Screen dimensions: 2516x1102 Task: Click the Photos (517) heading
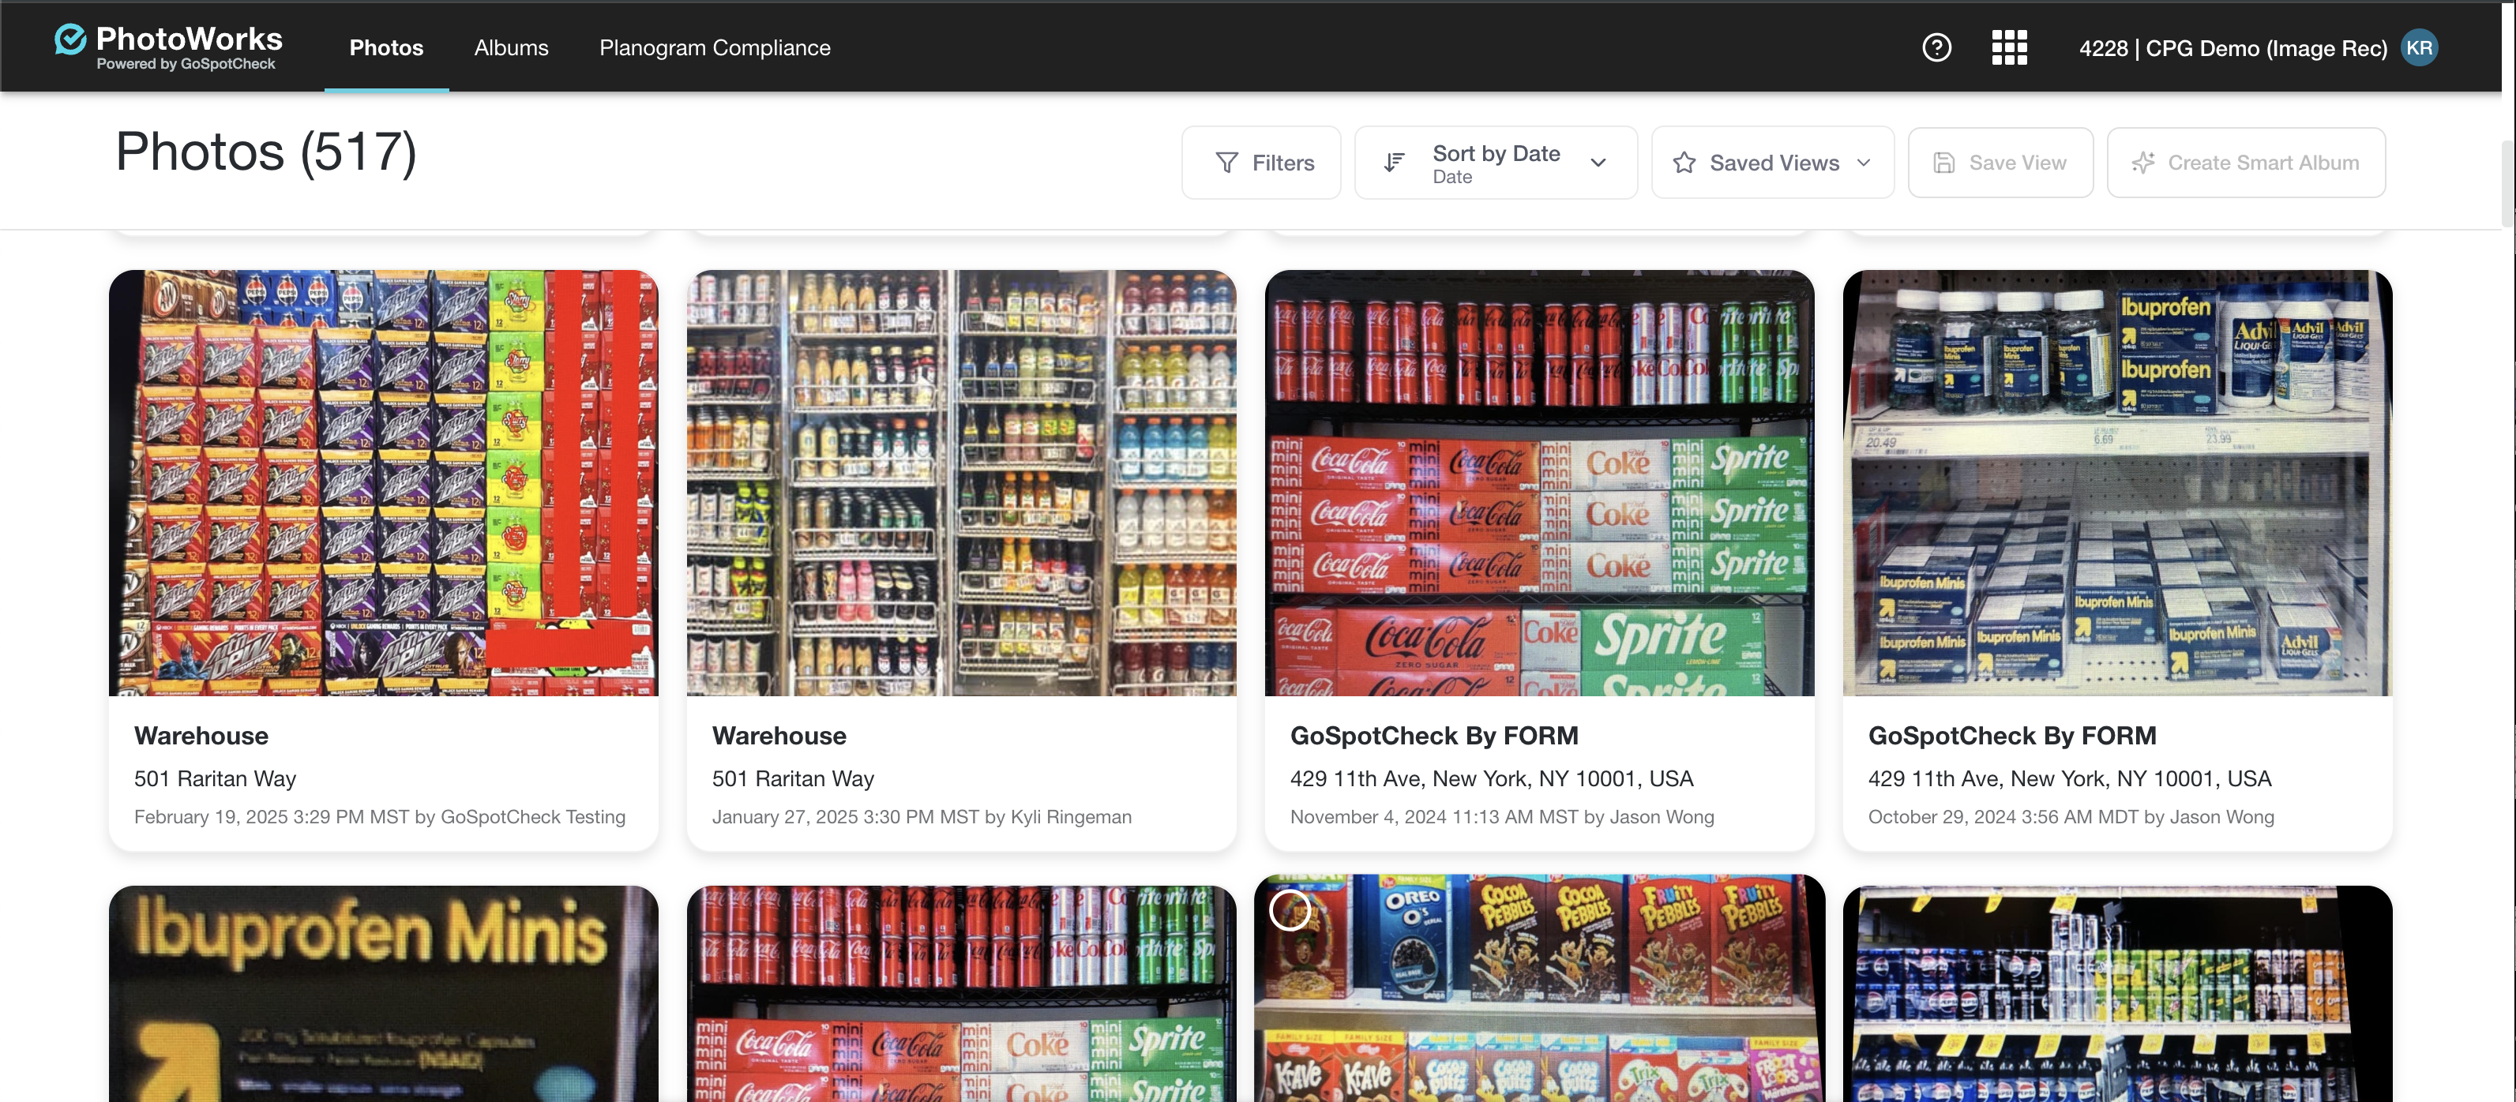tap(265, 152)
